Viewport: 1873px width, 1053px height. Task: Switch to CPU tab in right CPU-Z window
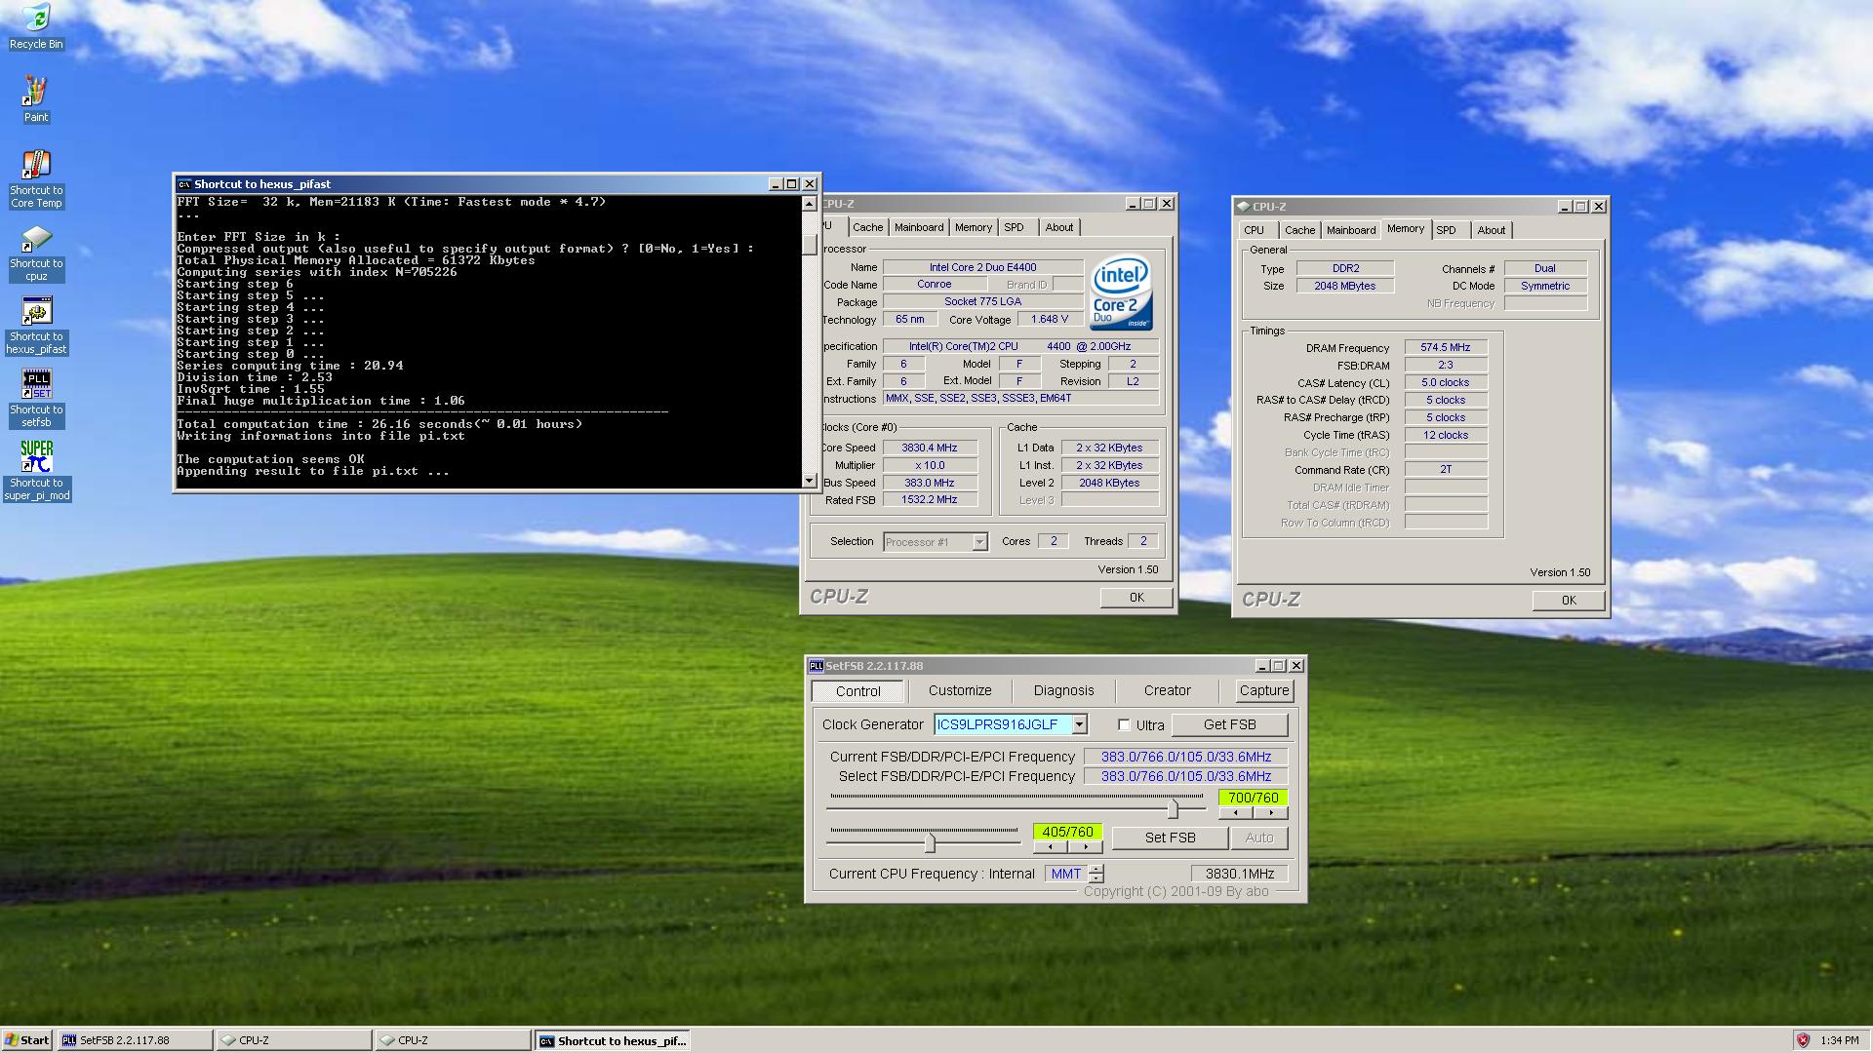[1255, 230]
